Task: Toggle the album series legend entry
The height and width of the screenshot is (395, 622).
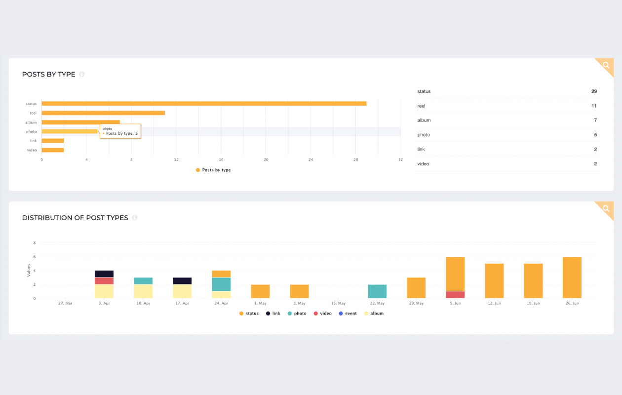Action: (373, 314)
